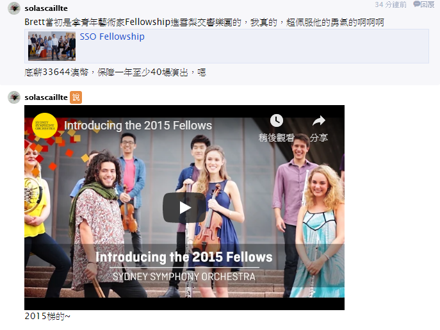Click the avatar beside the orange 說 badge
The image size is (440, 330).
[14, 97]
